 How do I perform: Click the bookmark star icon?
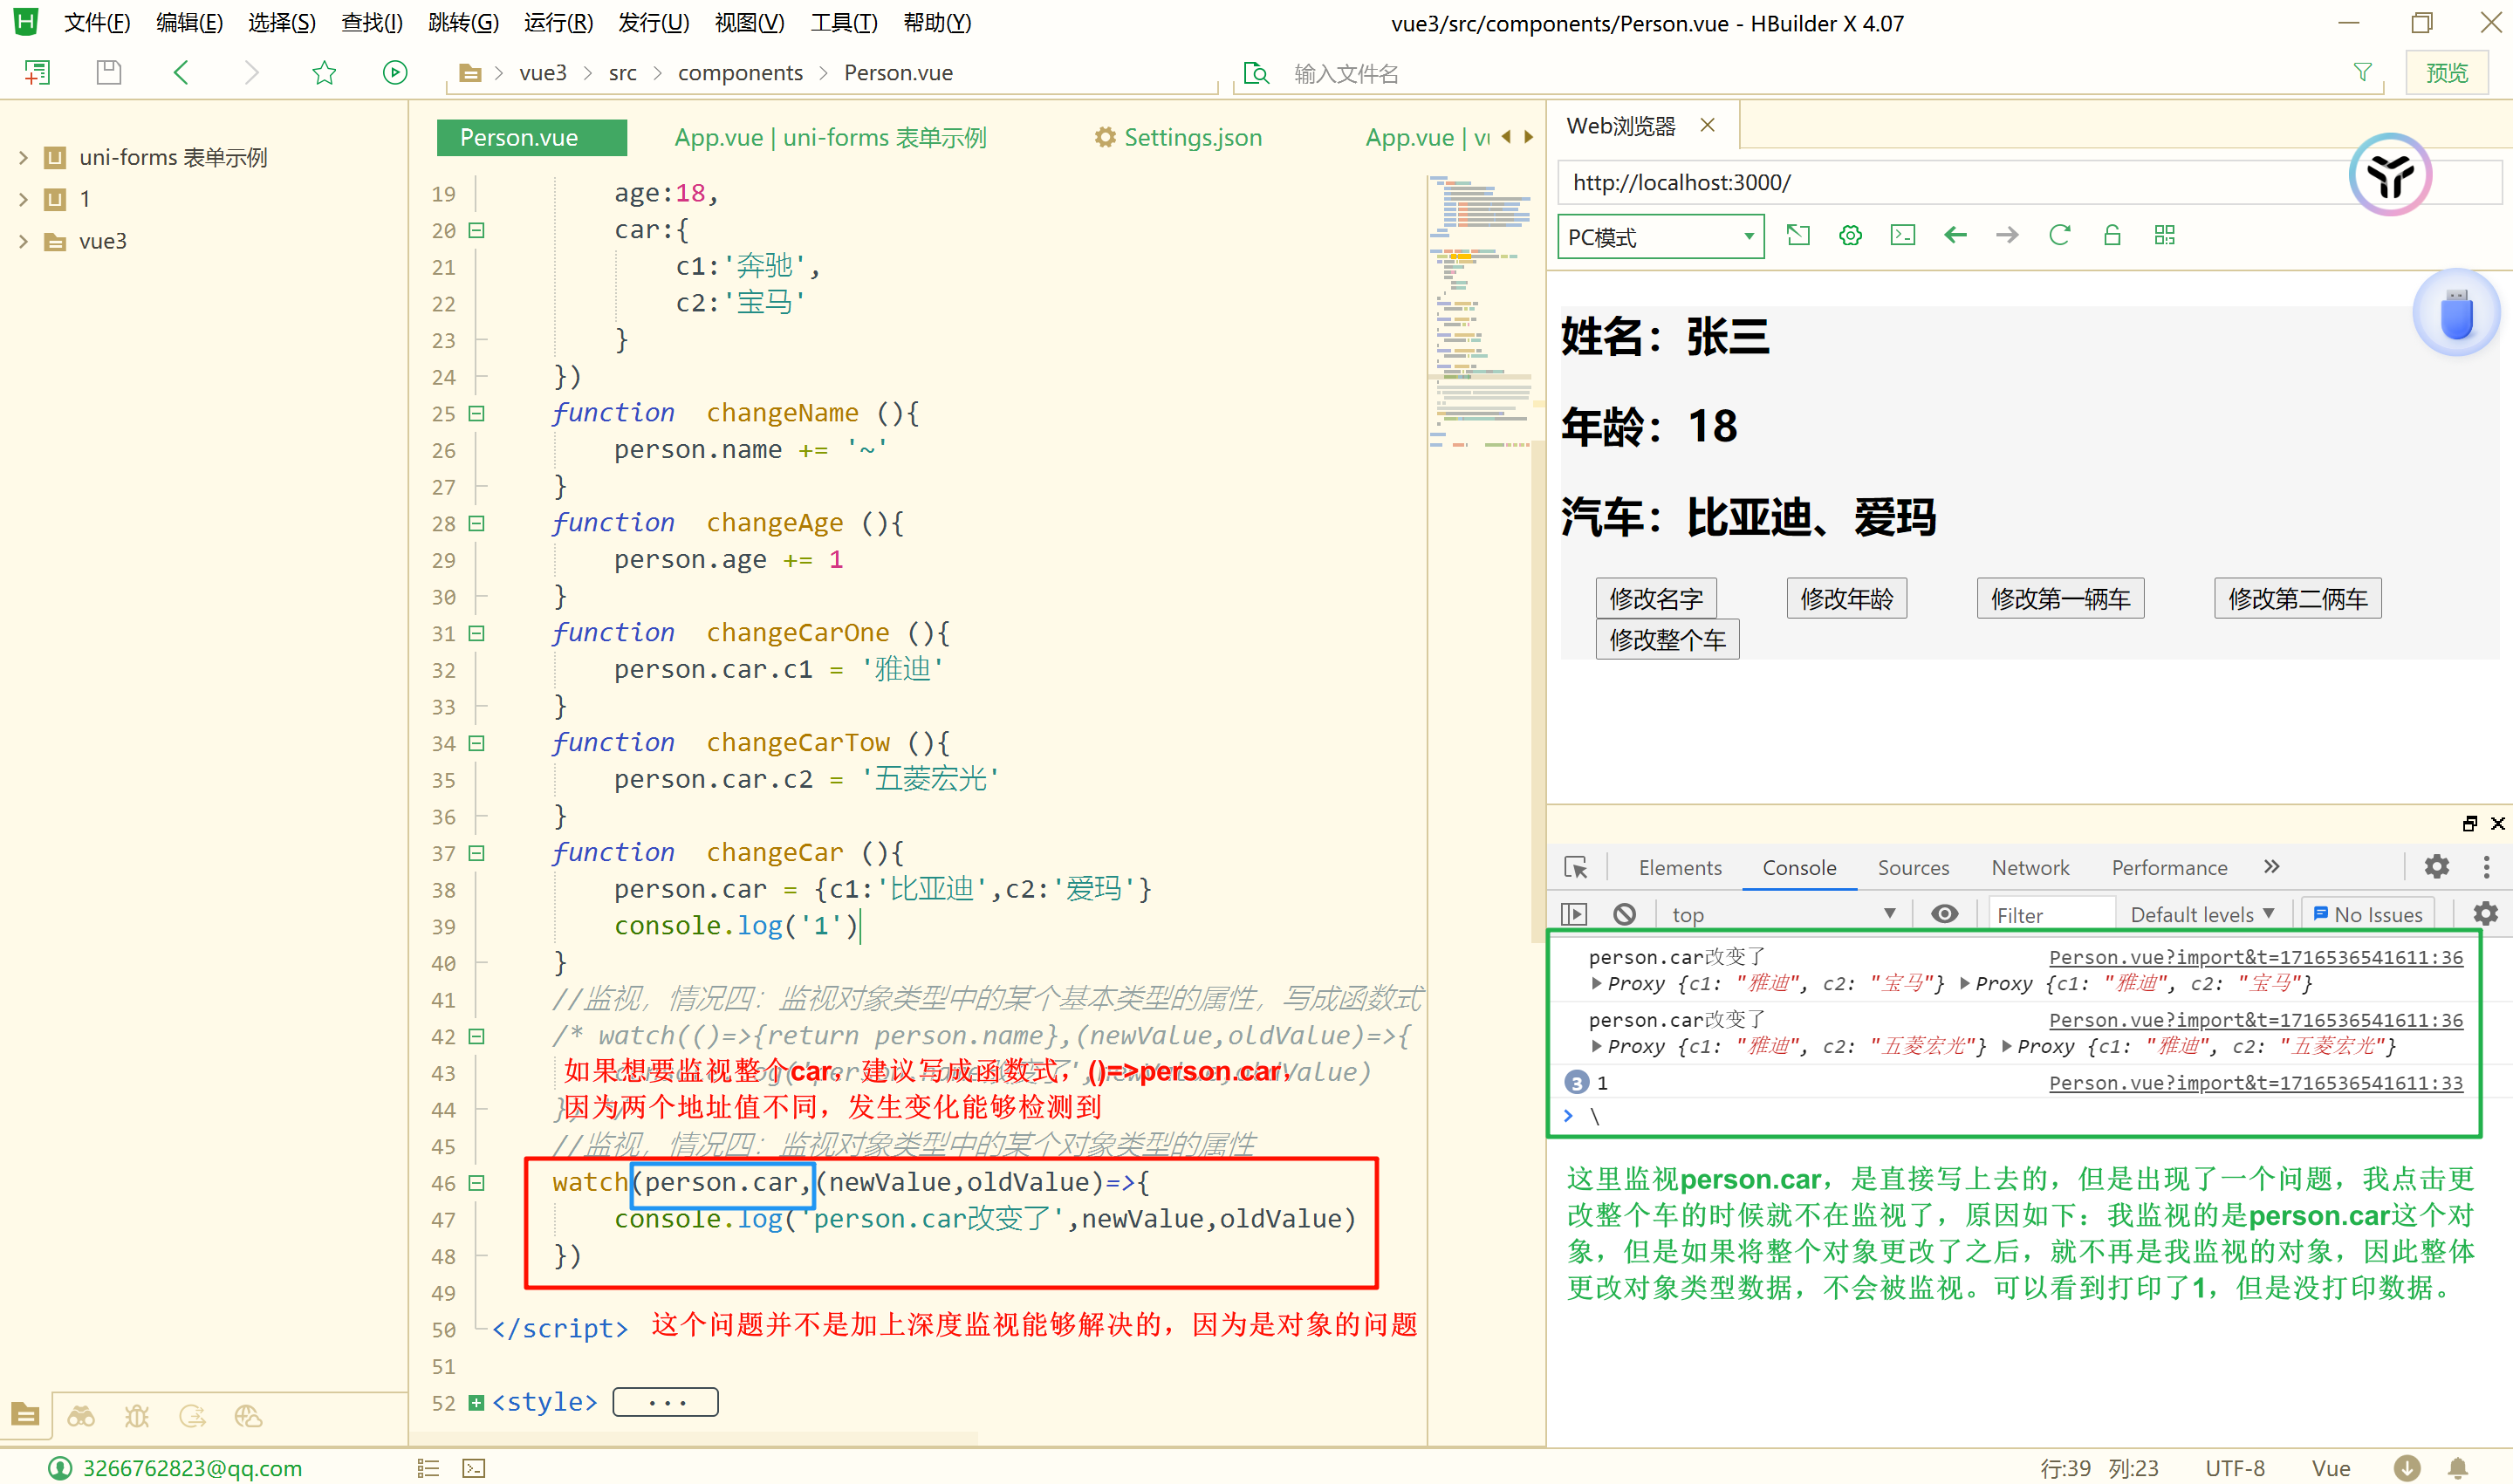coord(324,72)
